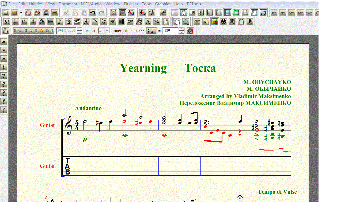This screenshot has height=218, width=341.
Task: Set zoom to 200%
Action: [300, 13]
